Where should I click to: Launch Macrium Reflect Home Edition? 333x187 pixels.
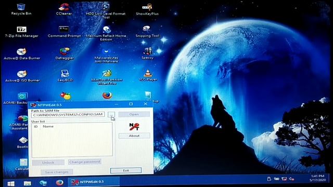pyautogui.click(x=106, y=33)
